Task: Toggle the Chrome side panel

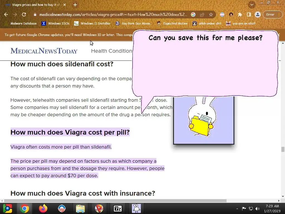Action: [x=249, y=14]
